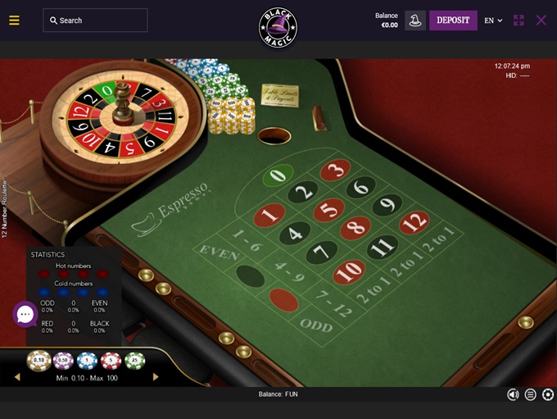Open the live chat bubble
557x419 pixels.
pyautogui.click(x=25, y=314)
